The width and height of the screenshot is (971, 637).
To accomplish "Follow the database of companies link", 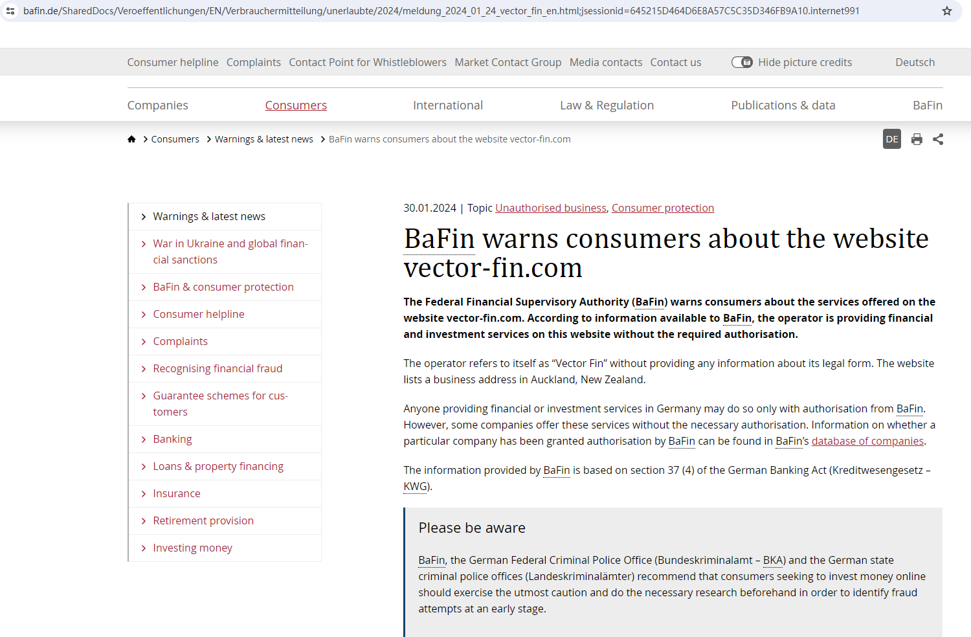I will click(x=867, y=441).
